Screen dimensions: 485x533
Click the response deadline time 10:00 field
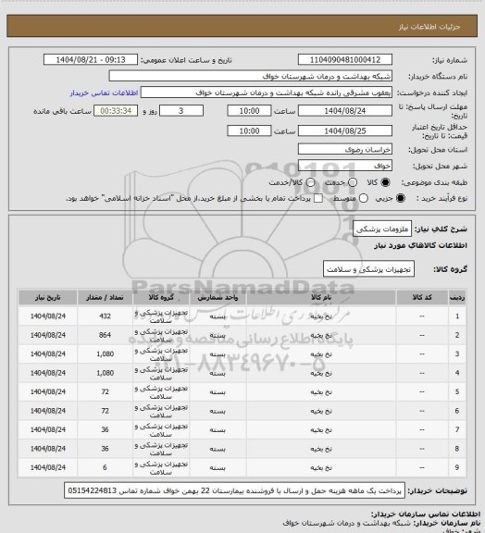click(249, 111)
